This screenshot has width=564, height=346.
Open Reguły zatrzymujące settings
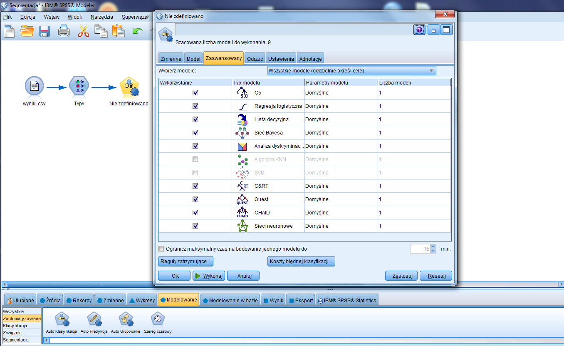point(186,261)
